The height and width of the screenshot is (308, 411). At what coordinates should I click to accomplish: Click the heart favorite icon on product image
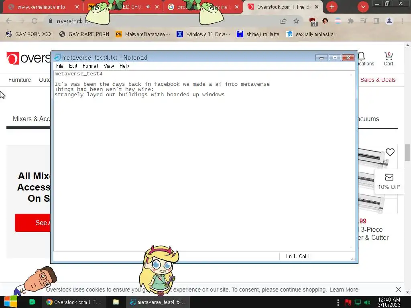click(390, 152)
